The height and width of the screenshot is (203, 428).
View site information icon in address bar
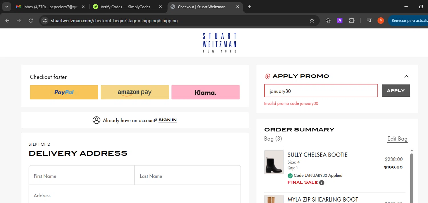click(x=44, y=21)
